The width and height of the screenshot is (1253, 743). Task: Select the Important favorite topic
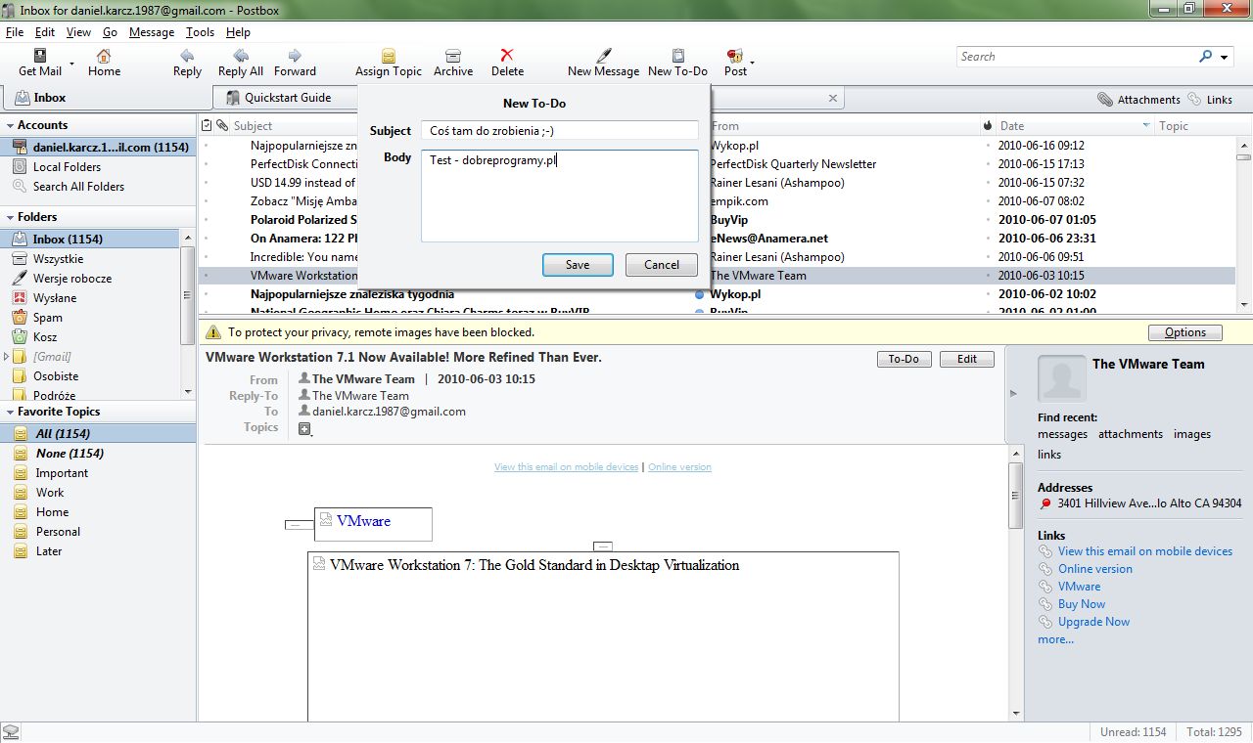[62, 473]
